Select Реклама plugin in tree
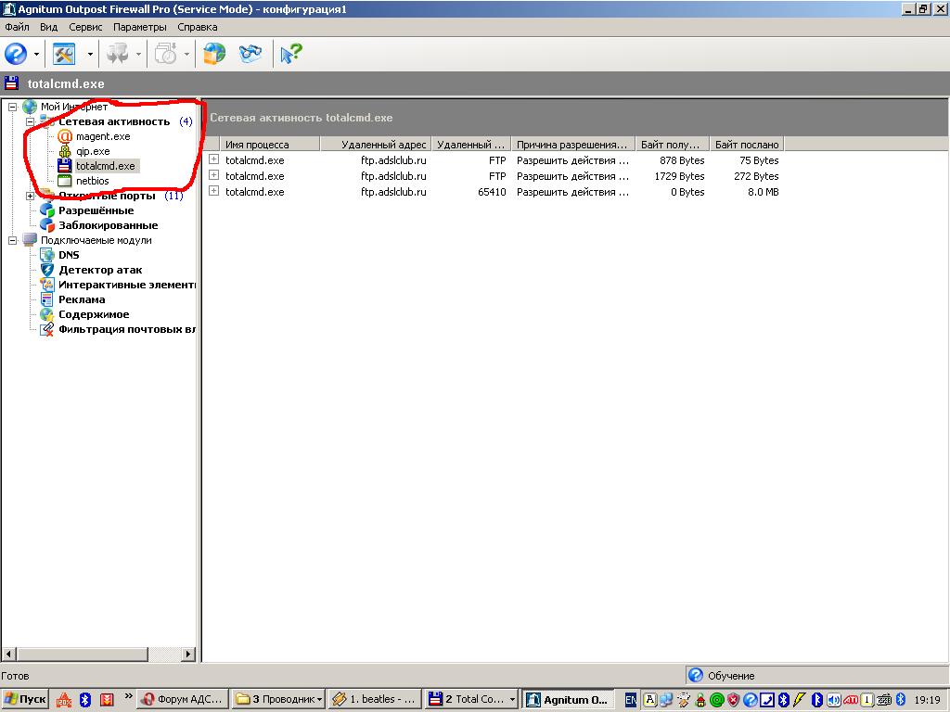The image size is (950, 712). click(x=82, y=299)
